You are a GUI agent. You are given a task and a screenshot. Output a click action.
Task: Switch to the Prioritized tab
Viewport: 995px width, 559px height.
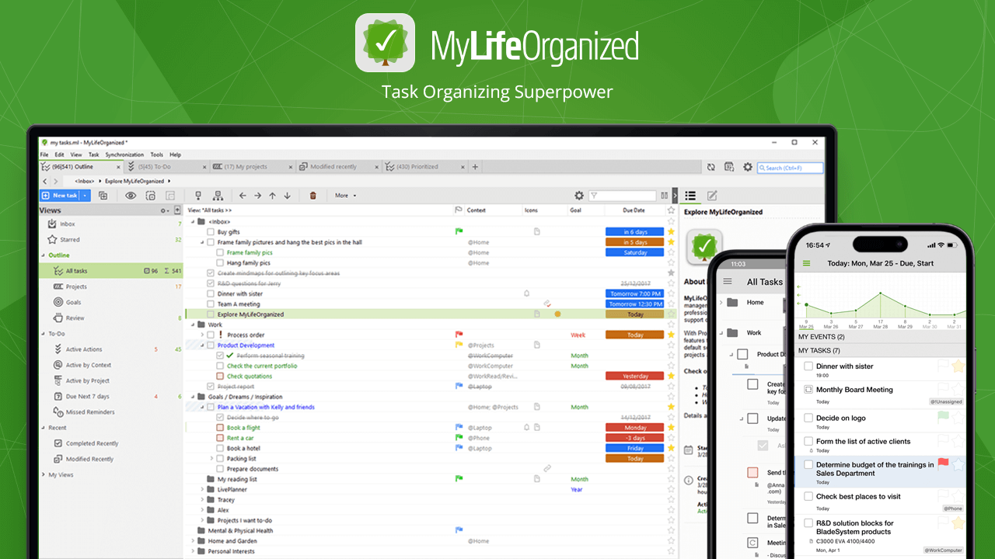426,167
